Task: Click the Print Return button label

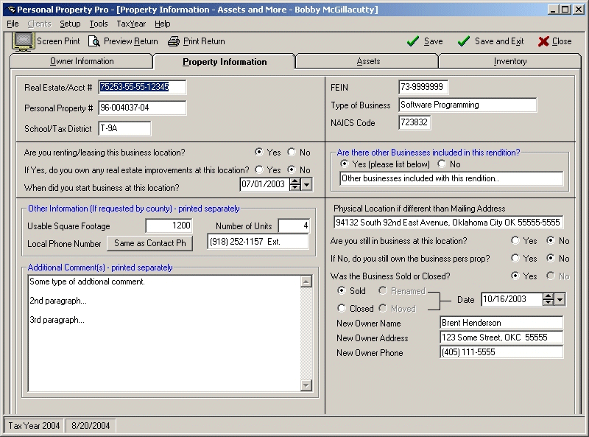Action: pos(204,41)
